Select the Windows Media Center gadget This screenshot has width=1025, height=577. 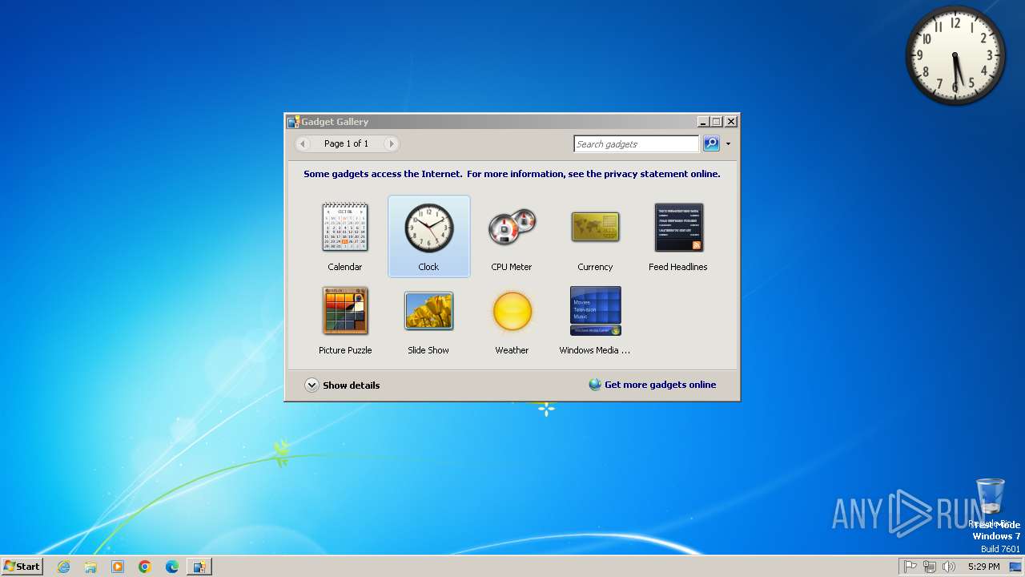(595, 311)
